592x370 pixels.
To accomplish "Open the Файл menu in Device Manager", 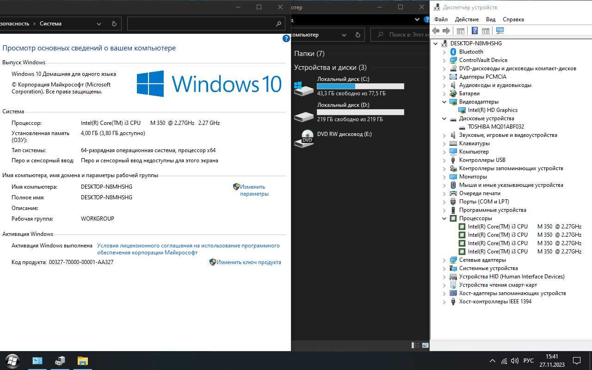I will [x=441, y=19].
